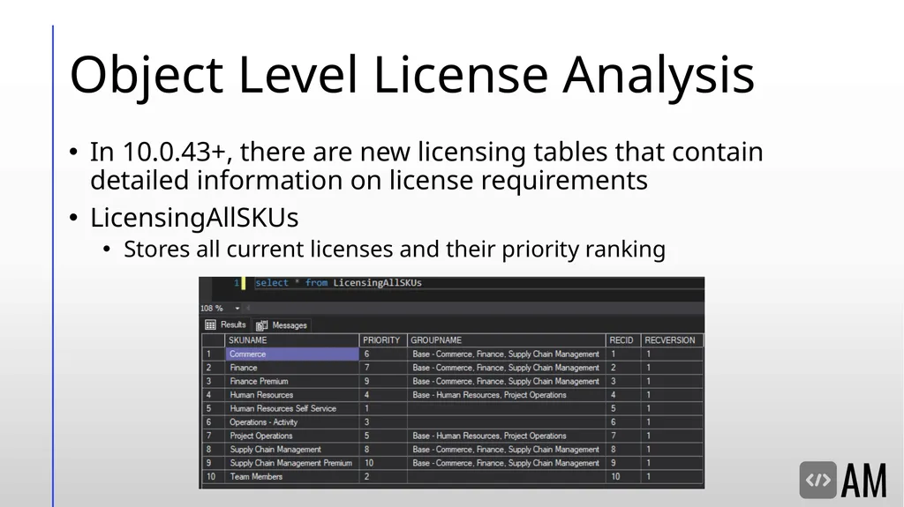This screenshot has width=904, height=507.
Task: Select row header number 10
Action: coord(212,476)
